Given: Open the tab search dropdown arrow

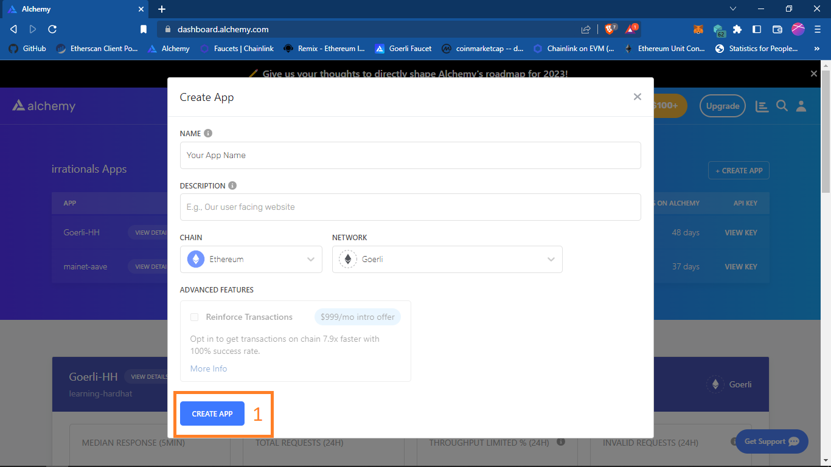Looking at the screenshot, I should (x=733, y=9).
